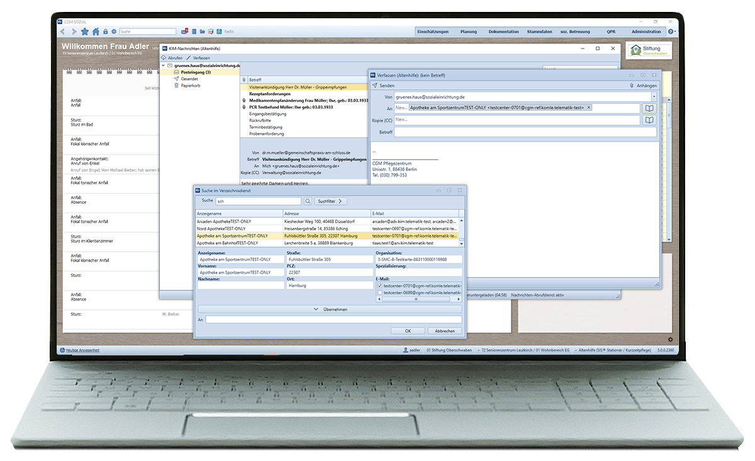
Task: Click the Suche field in Verzeichnisdienst
Action: (259, 201)
